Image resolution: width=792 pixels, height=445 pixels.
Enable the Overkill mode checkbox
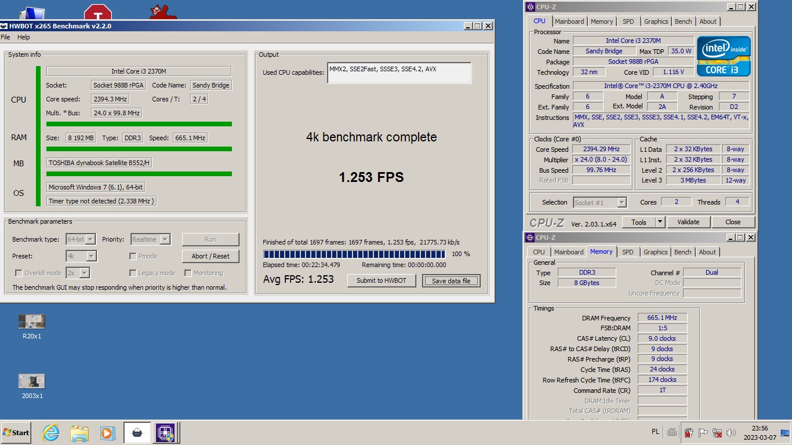19,273
